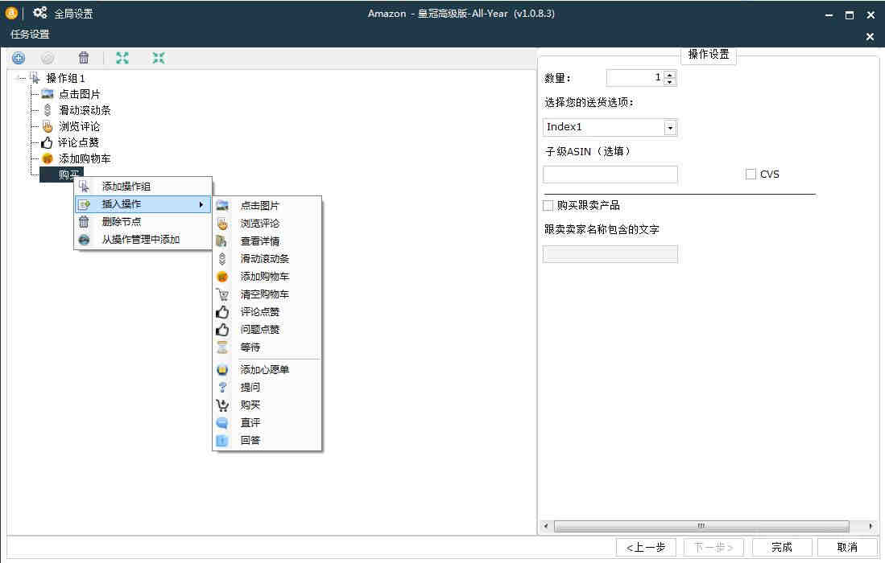Image resolution: width=885 pixels, height=563 pixels.
Task: Click the 数量 number field
Action: click(x=635, y=78)
